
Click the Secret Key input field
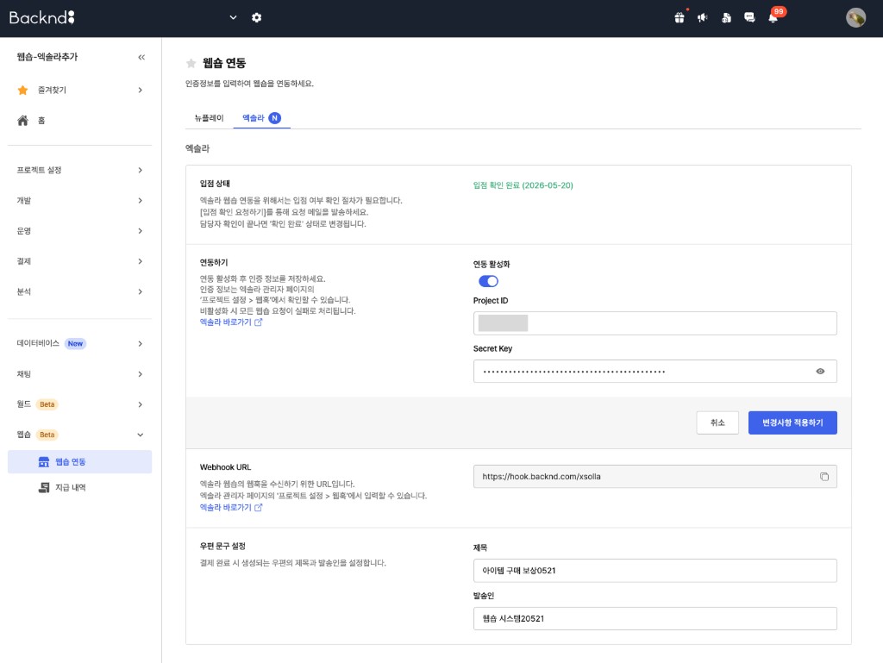coord(655,372)
